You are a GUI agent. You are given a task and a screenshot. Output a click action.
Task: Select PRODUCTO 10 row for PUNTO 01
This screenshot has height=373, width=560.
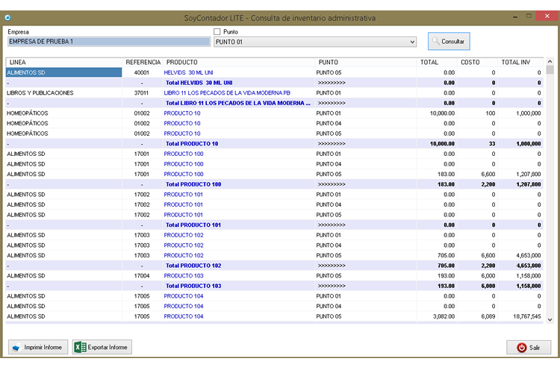coord(274,113)
